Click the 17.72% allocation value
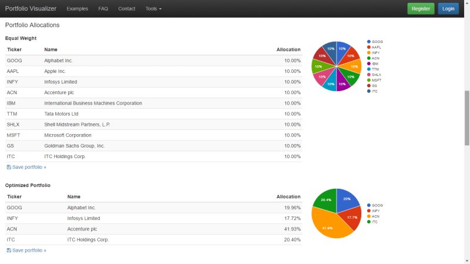This screenshot has width=470, height=264. tap(292, 218)
